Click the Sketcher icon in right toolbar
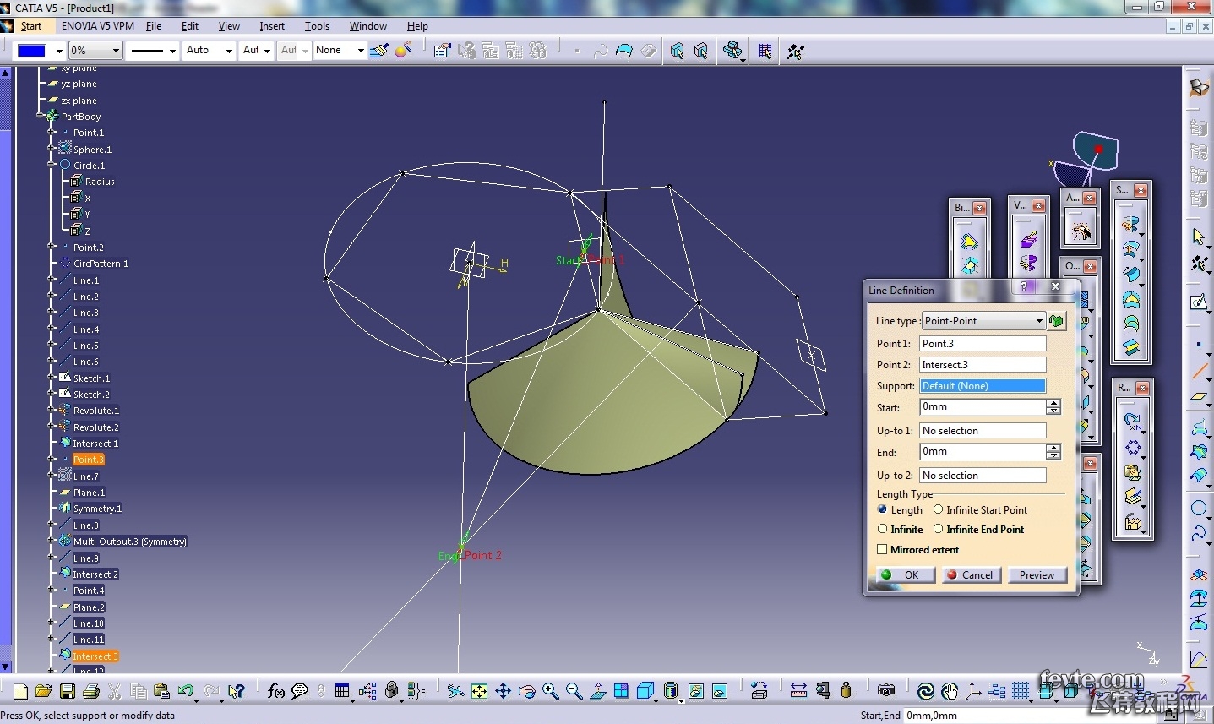 [x=1199, y=302]
